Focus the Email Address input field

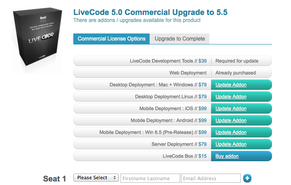point(211,178)
